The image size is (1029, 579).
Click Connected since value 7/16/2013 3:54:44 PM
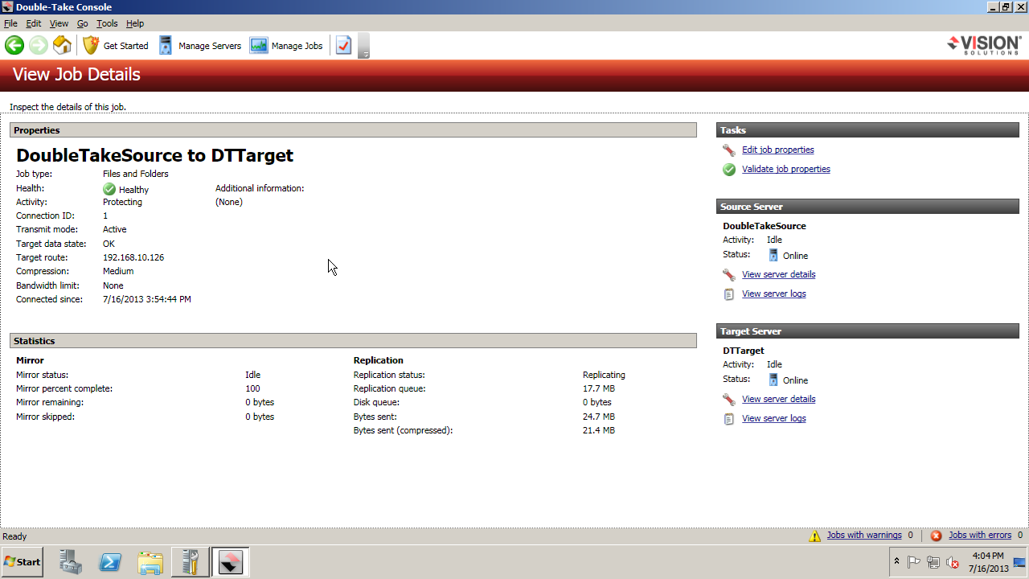click(147, 299)
